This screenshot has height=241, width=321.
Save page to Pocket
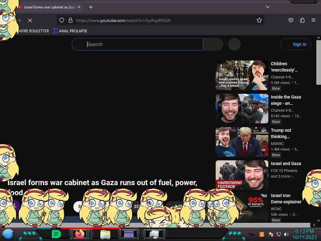point(291,20)
